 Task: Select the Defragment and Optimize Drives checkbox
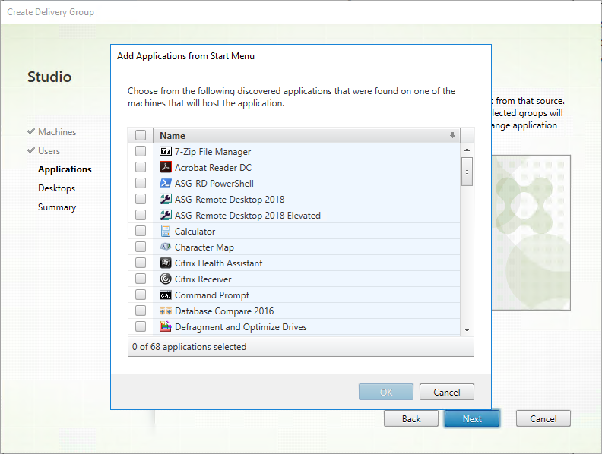pyautogui.click(x=141, y=326)
